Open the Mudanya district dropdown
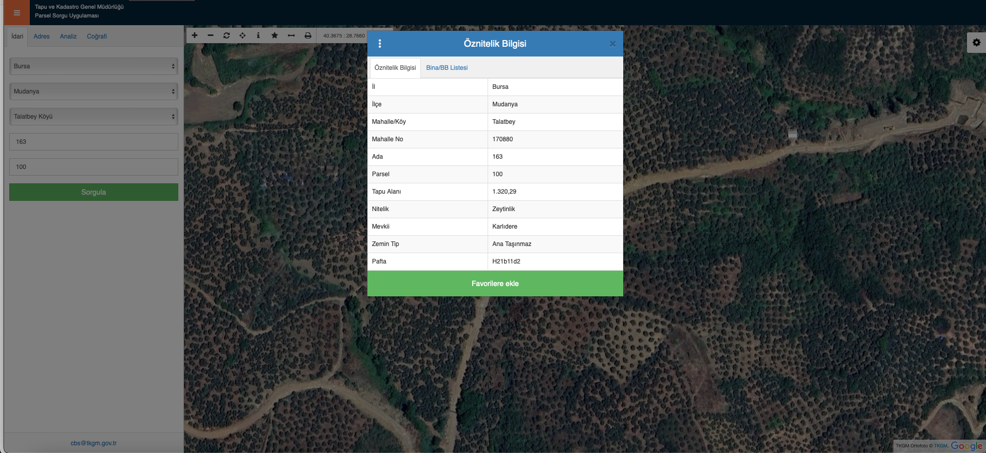Screen dimensions: 986x453 [x=94, y=91]
